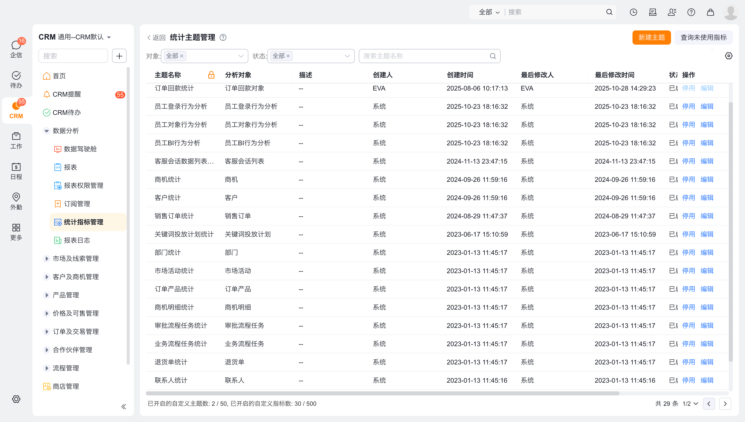The height and width of the screenshot is (422, 745).
Task: Click the plus button next to sidebar search
Action: pos(119,56)
